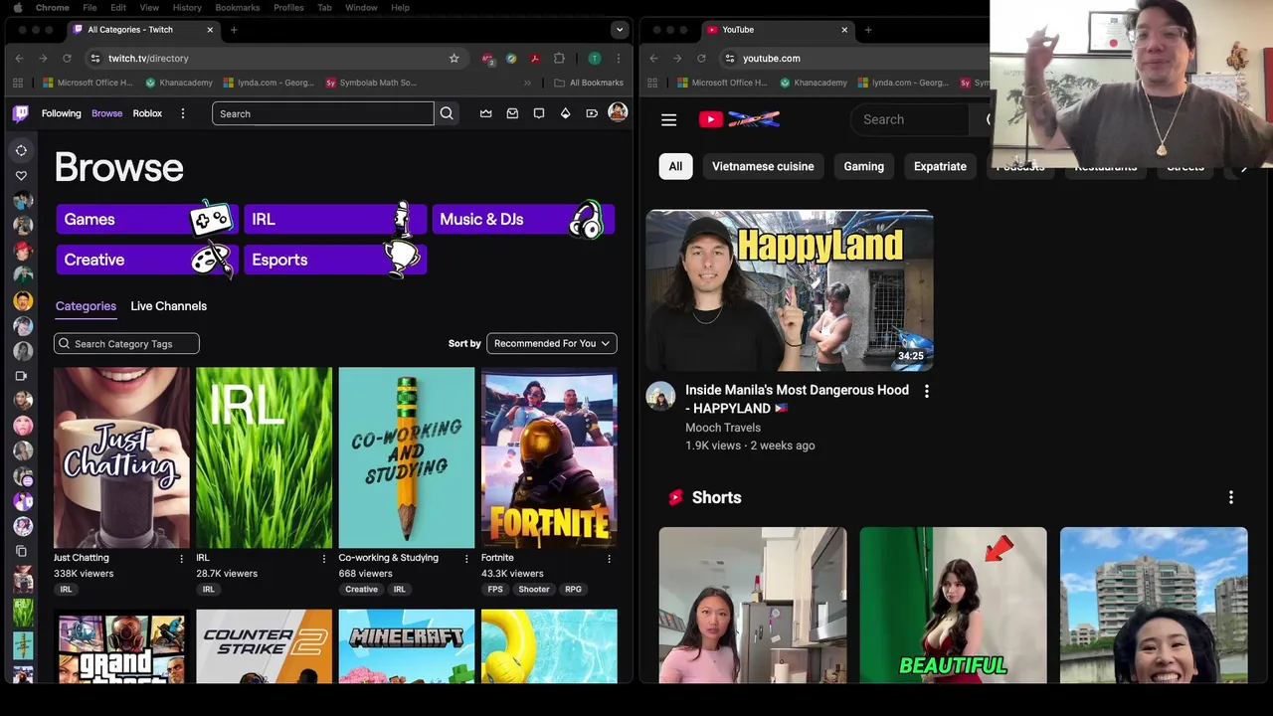This screenshot has height=716, width=1273.
Task: Open the three-dot menu beside Roblox
Action: 182,113
